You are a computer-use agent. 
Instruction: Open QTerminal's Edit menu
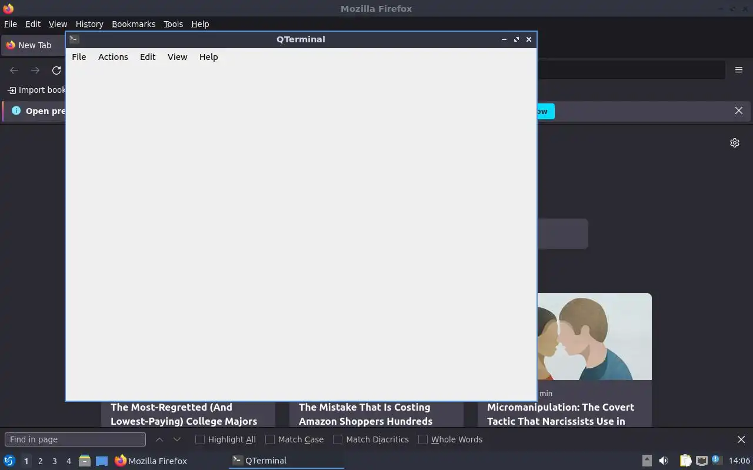coord(148,57)
